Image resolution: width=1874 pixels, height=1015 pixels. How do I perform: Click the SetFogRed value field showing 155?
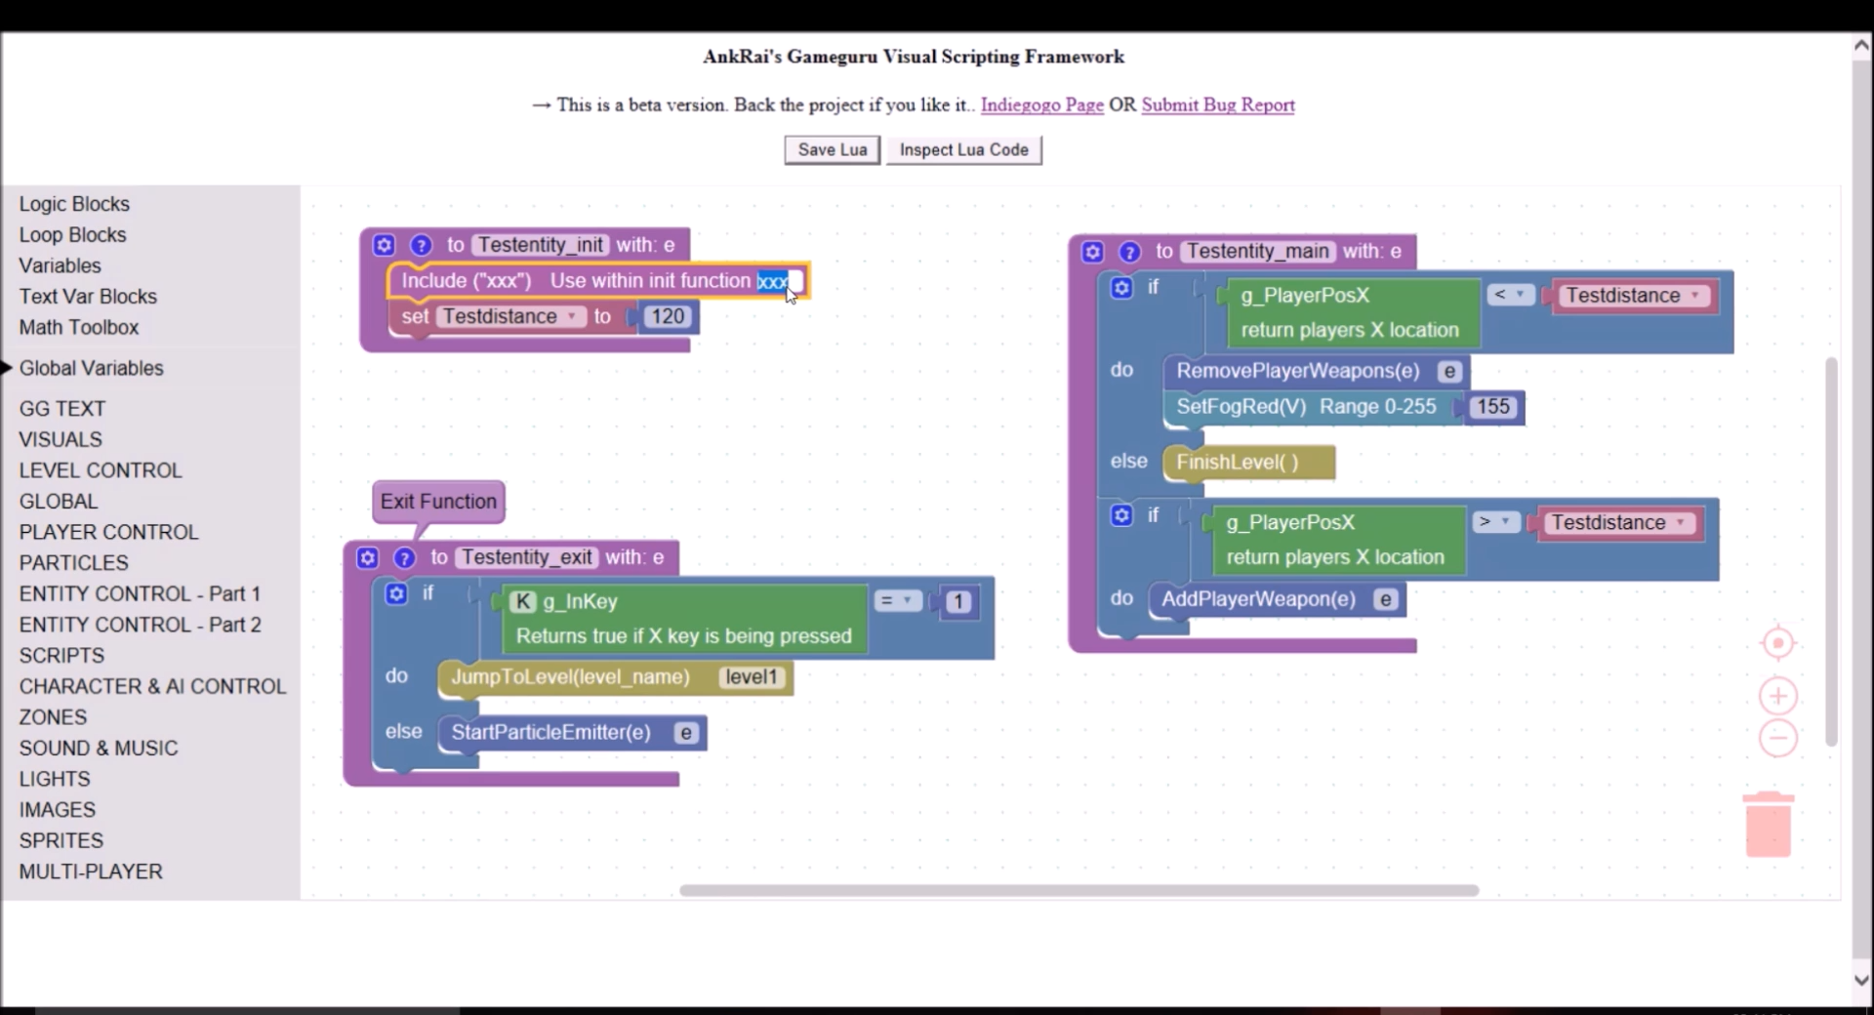click(x=1492, y=407)
